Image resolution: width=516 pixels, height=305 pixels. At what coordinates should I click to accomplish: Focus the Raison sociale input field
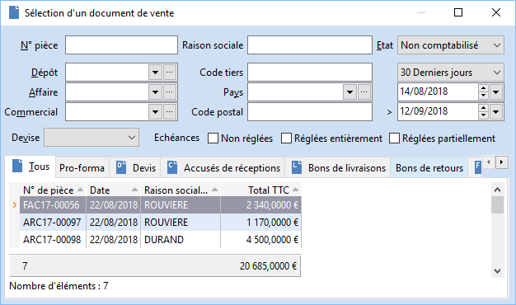click(310, 45)
